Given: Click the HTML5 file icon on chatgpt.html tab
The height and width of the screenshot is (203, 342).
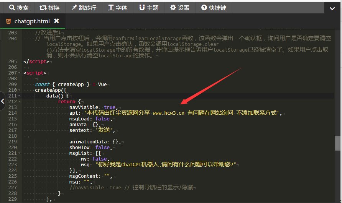Looking at the screenshot, I should tap(8, 21).
